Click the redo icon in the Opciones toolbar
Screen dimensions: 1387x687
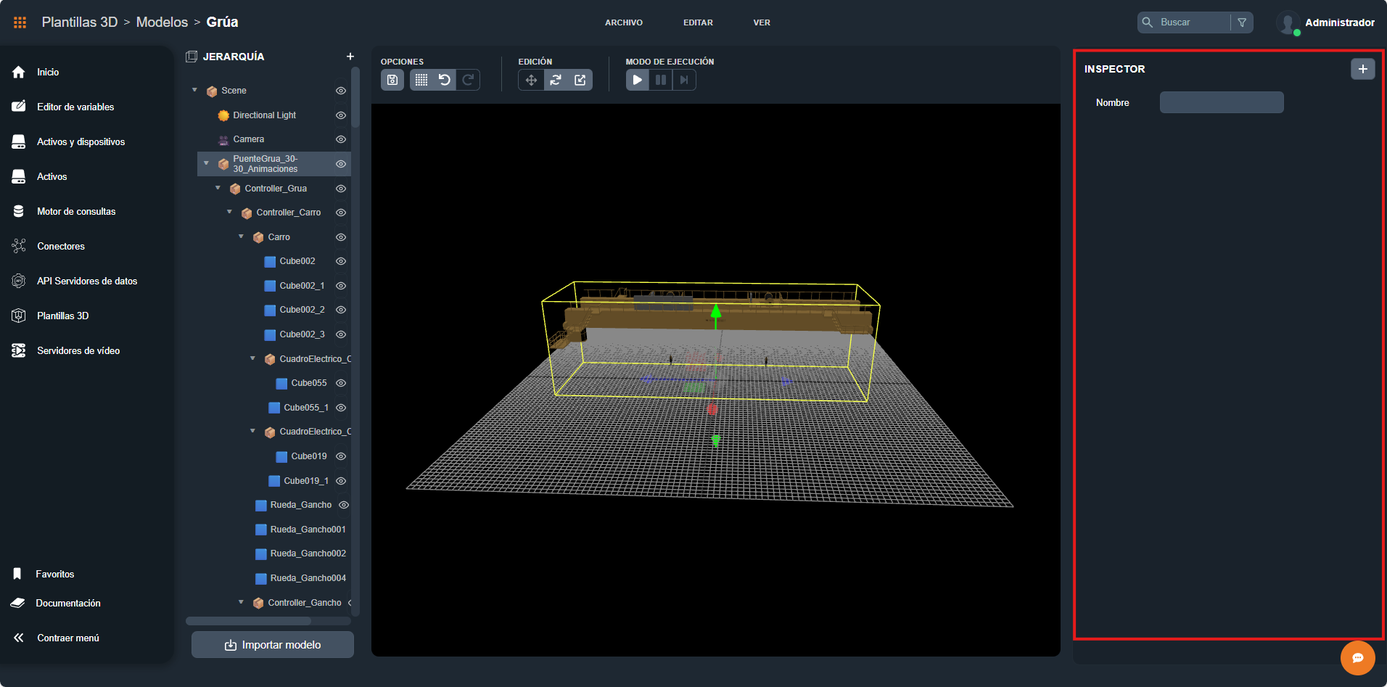click(x=468, y=80)
